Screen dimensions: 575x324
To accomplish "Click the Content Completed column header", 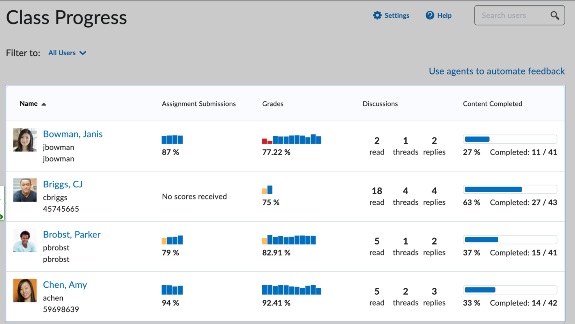I will click(x=492, y=104).
